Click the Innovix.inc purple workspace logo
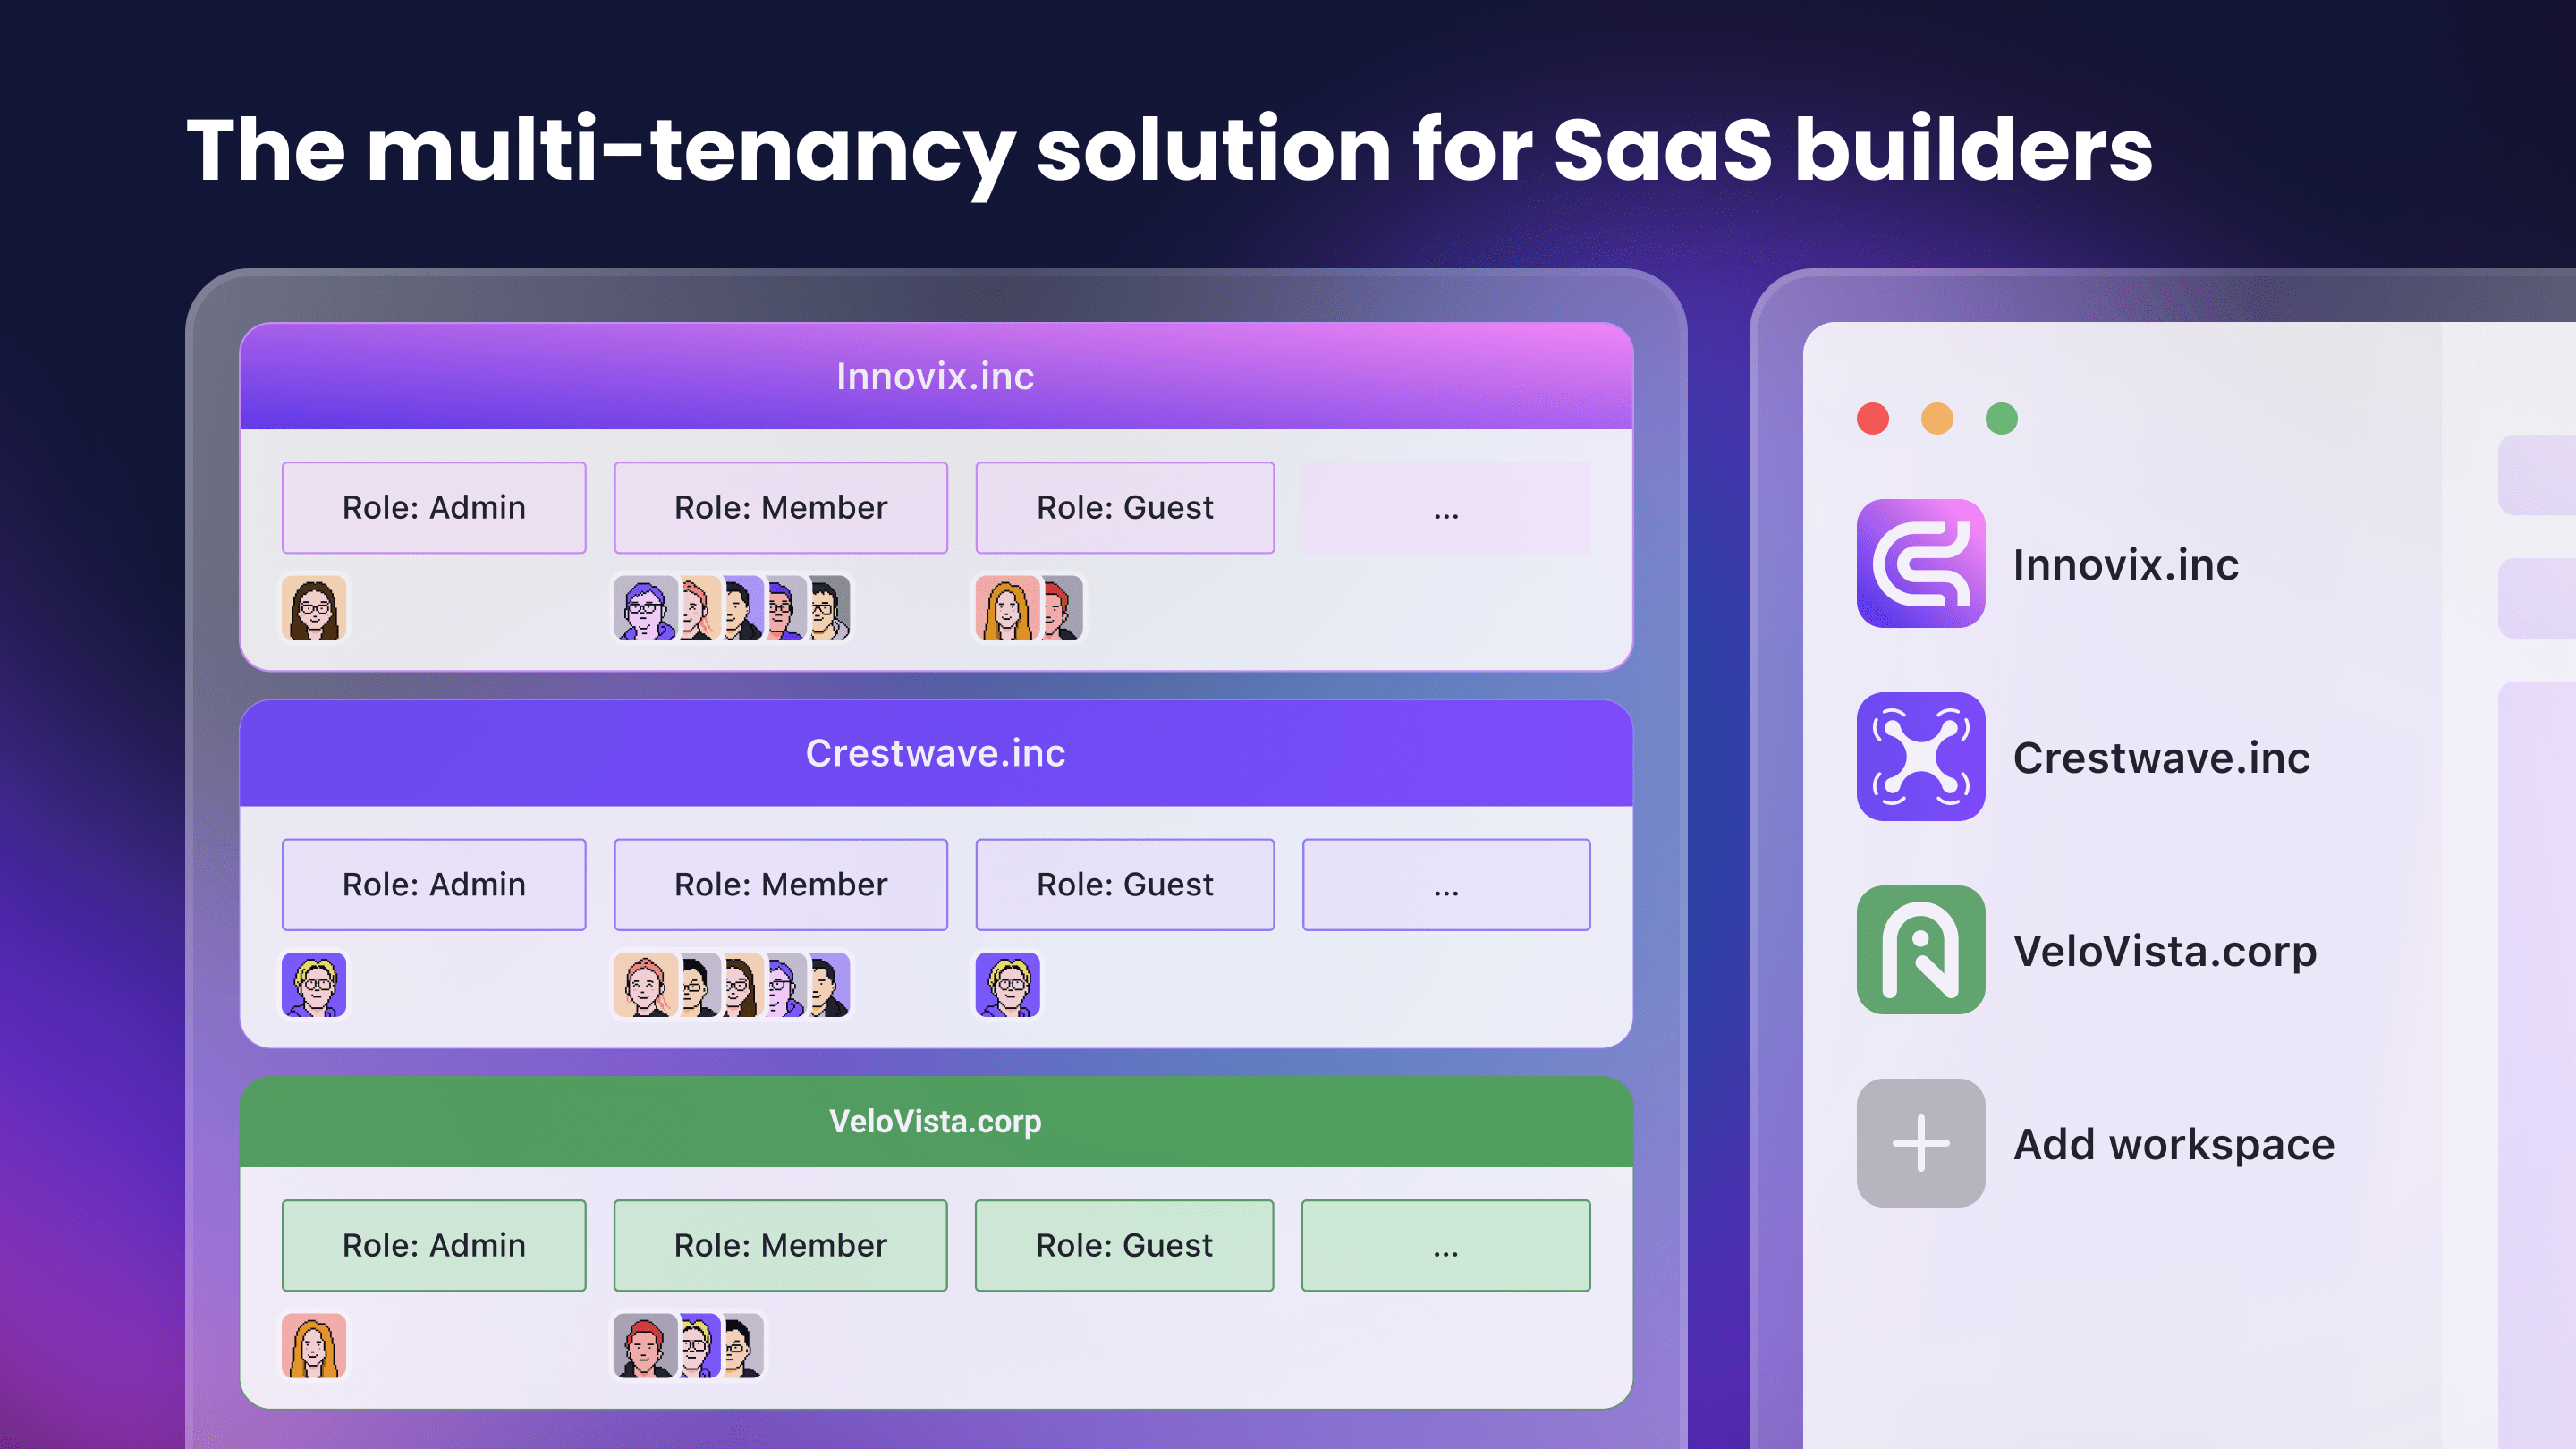 (1920, 563)
